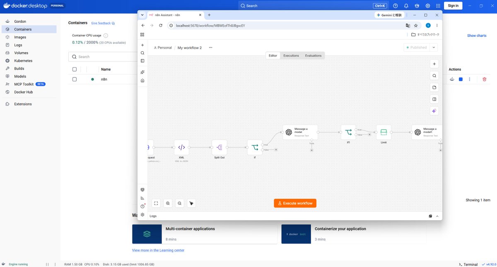Switch to the Executions tab

291,55
